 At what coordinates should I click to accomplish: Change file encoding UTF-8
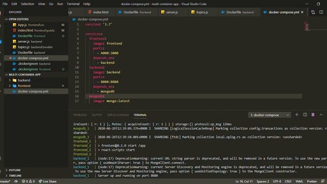point(277,181)
